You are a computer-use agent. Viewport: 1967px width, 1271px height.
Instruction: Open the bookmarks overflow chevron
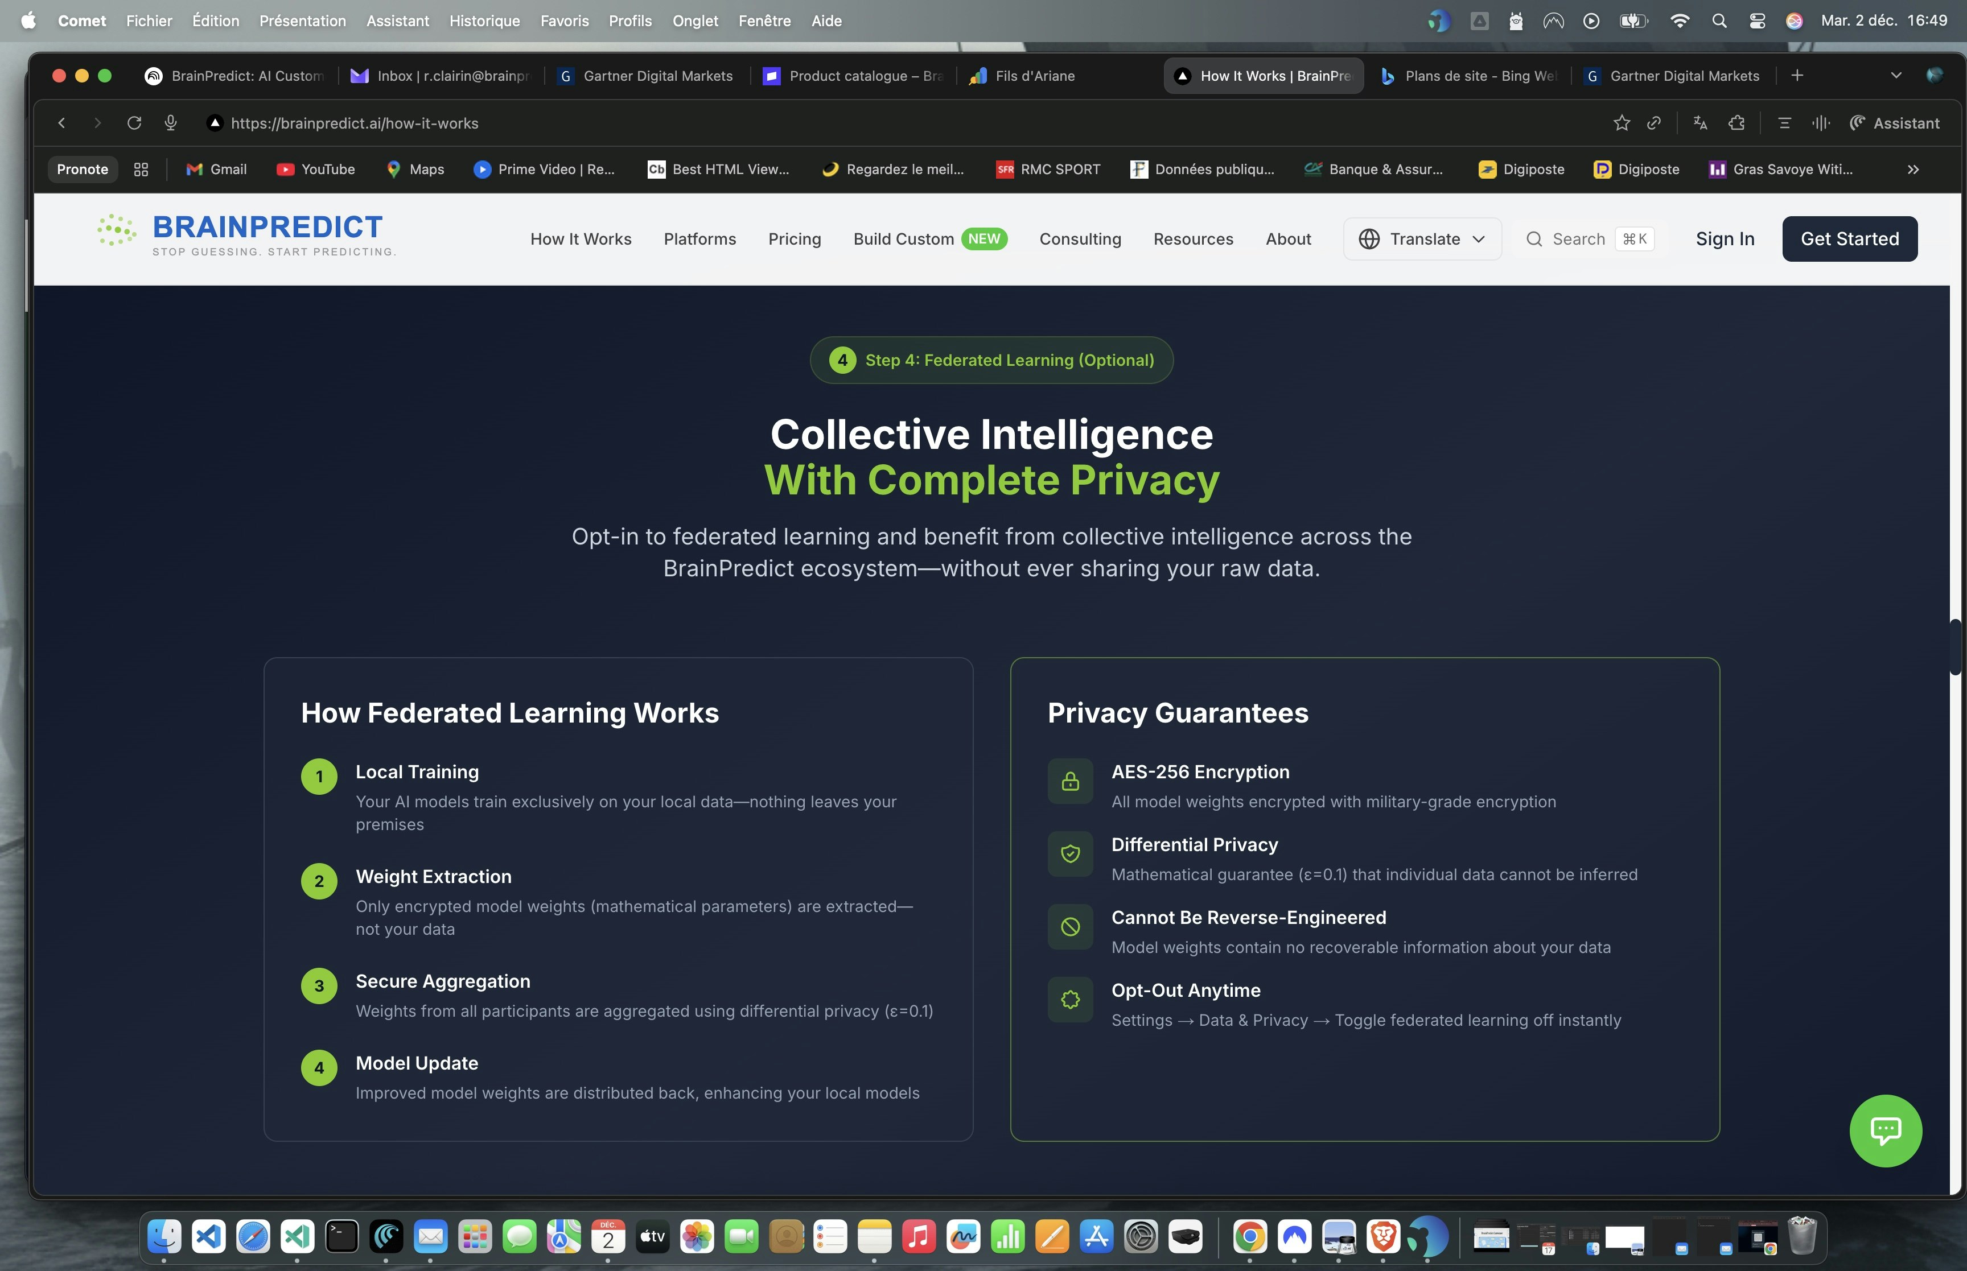pyautogui.click(x=1912, y=169)
